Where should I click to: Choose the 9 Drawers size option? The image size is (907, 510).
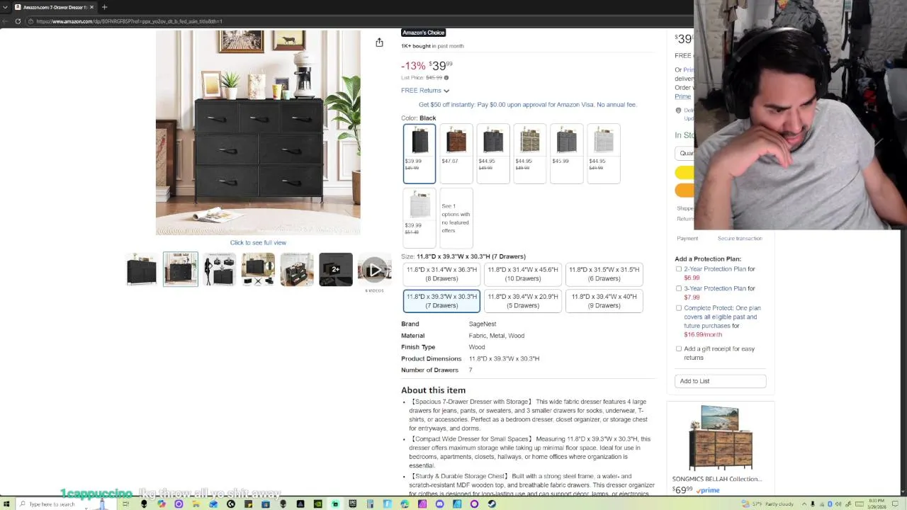[x=604, y=301]
